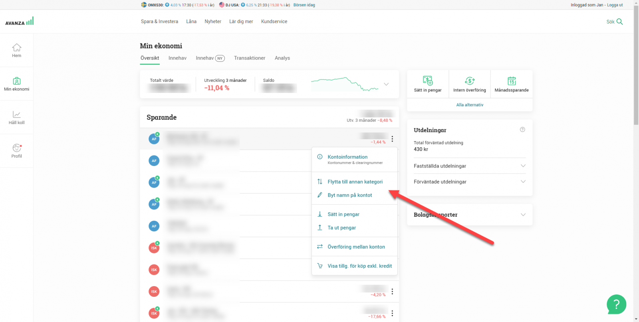639x322 pixels.
Task: Expand Förväntade utdelningar section
Action: 523,182
